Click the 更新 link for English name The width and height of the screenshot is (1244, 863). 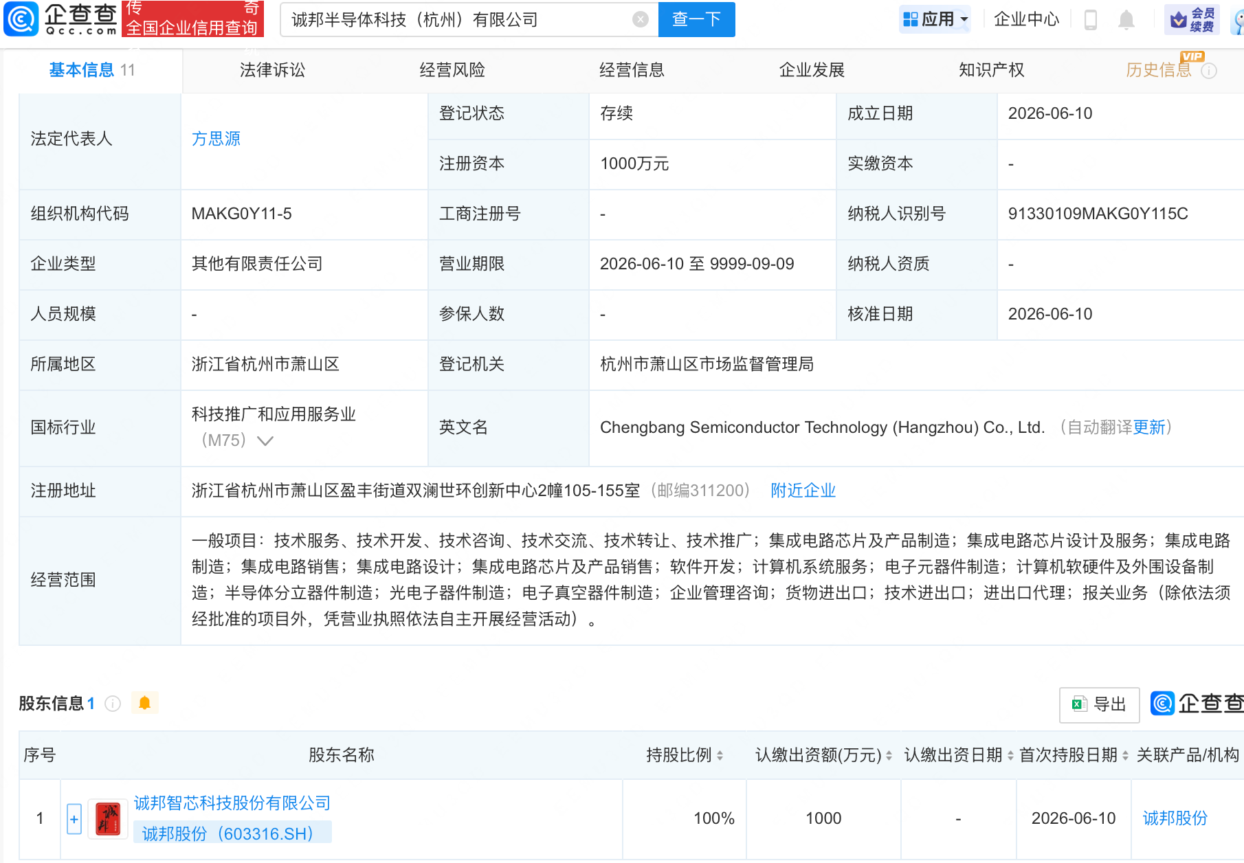click(1149, 427)
